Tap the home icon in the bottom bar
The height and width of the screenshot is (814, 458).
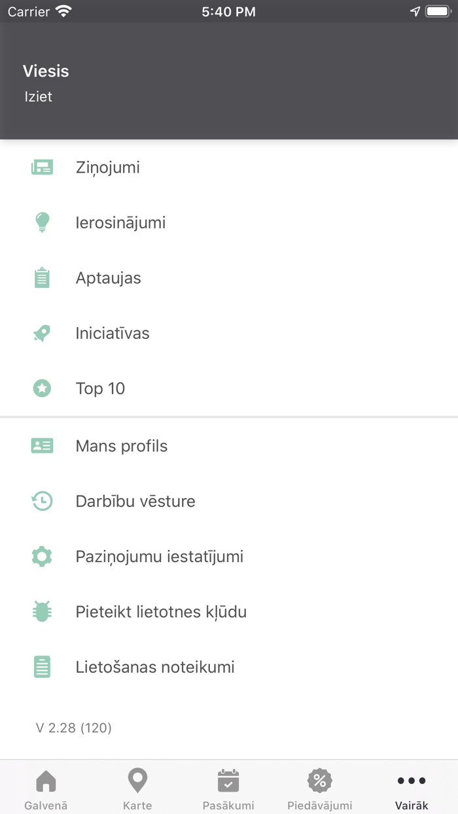coord(45,780)
